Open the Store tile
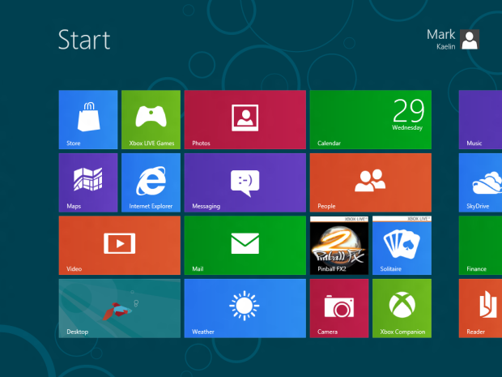 point(88,119)
